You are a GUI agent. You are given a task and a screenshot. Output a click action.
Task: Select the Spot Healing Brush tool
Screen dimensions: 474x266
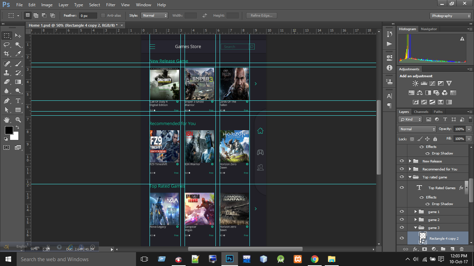click(x=7, y=64)
